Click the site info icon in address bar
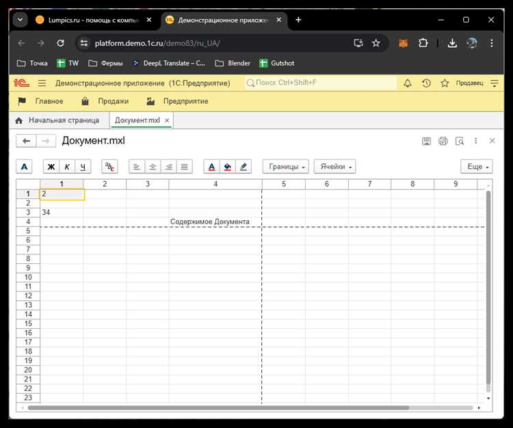Screen dimensions: 513x428 coord(84,43)
